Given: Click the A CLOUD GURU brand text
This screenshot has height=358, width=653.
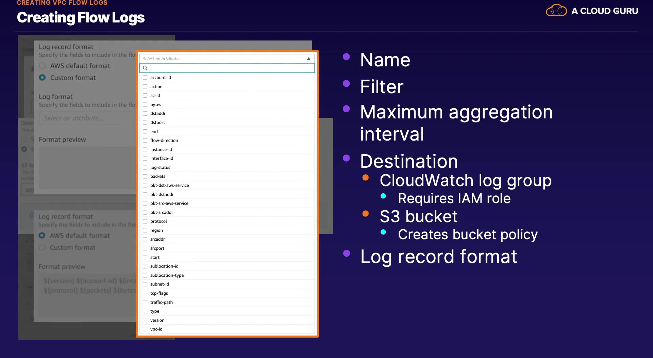Looking at the screenshot, I should click(605, 11).
